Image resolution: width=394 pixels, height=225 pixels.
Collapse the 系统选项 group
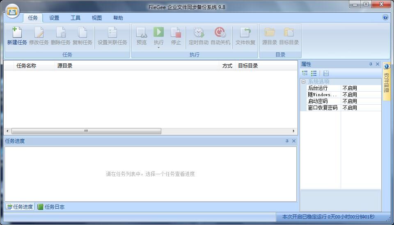coord(304,81)
